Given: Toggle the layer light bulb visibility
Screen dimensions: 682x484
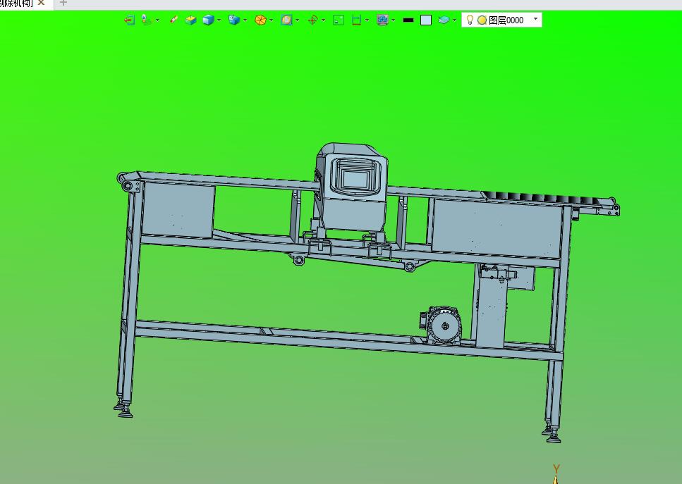Looking at the screenshot, I should (x=470, y=20).
